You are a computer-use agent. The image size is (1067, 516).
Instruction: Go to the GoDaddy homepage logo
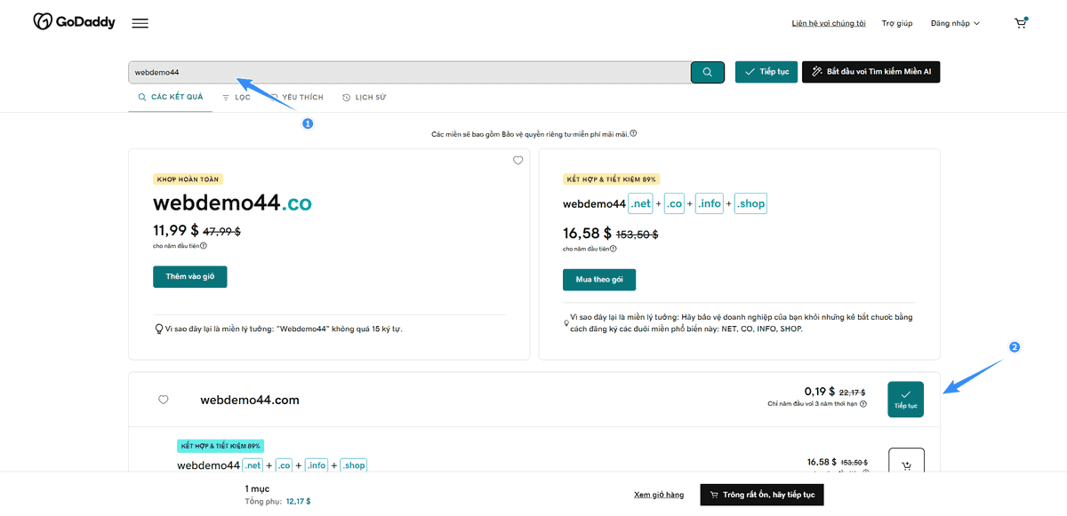tap(75, 22)
